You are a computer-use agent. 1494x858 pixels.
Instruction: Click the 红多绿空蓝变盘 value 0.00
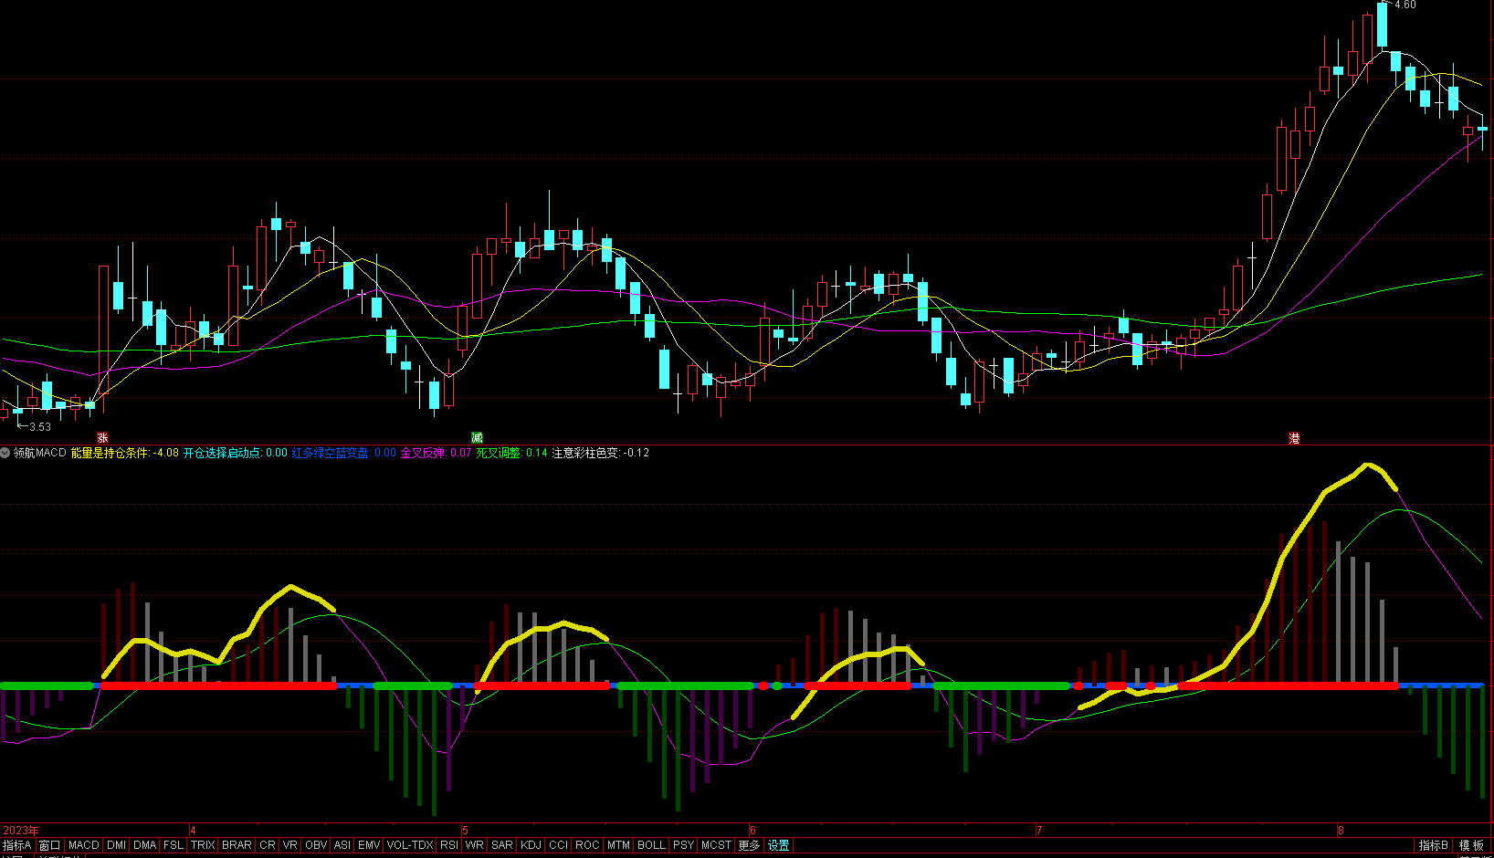click(385, 453)
